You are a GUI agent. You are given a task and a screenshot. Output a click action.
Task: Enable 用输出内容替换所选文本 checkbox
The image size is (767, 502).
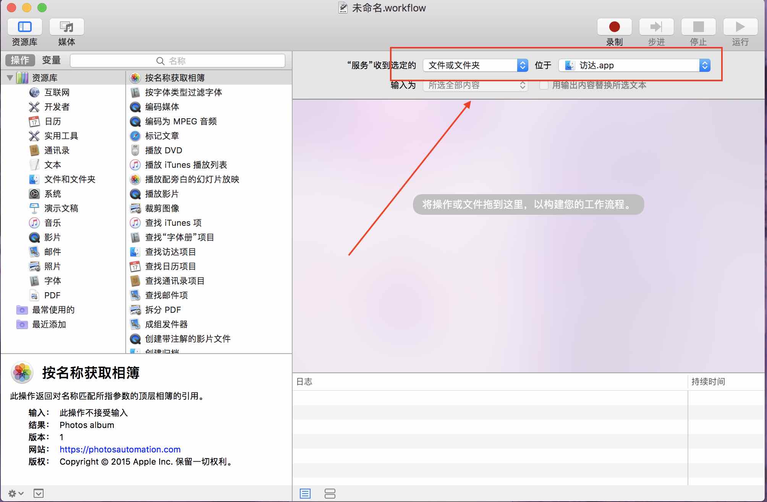pos(544,85)
